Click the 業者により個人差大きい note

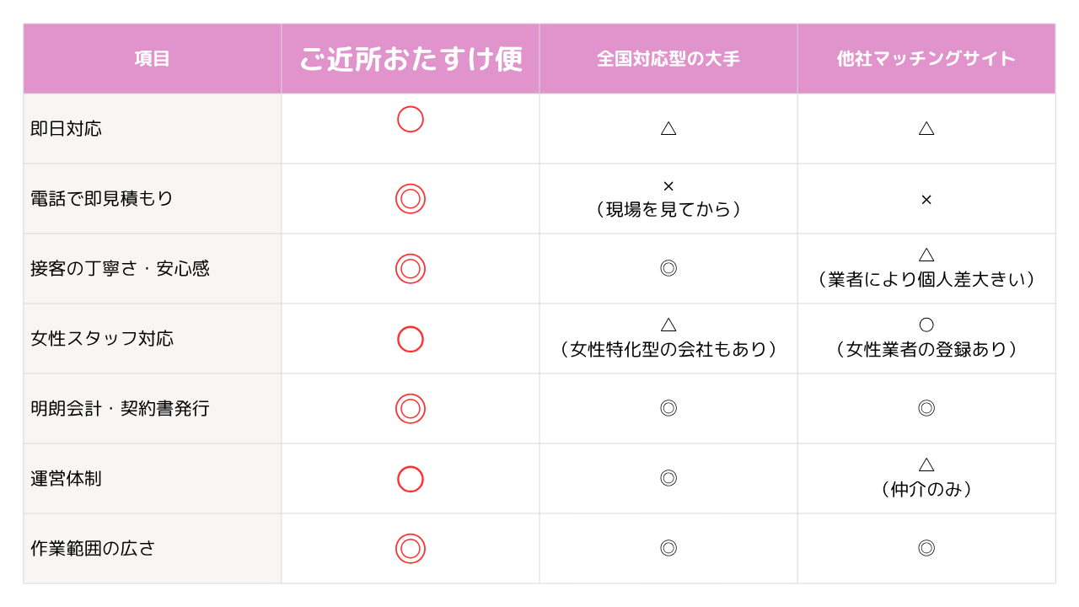pyautogui.click(x=926, y=279)
